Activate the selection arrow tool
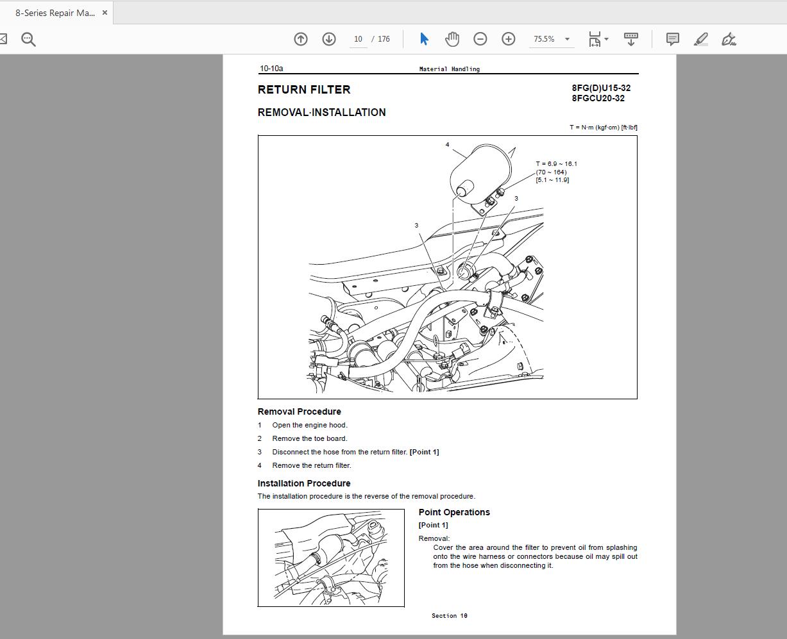Screen dimensions: 787x639 [x=424, y=39]
